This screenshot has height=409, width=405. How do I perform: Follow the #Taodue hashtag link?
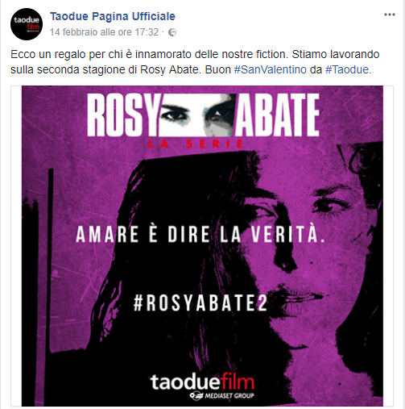(347, 69)
